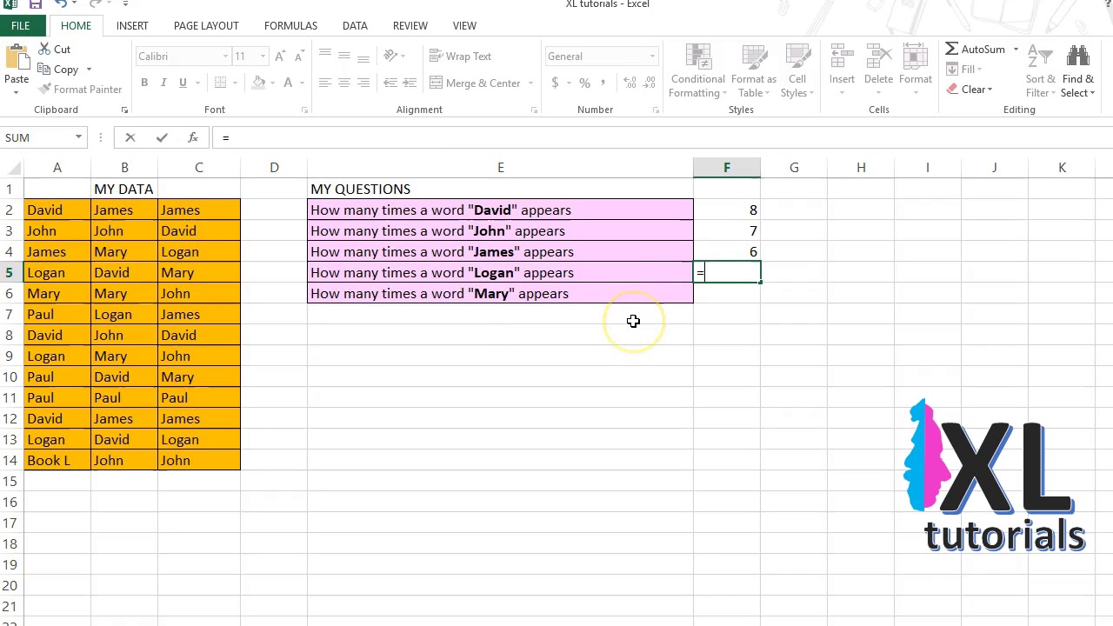The width and height of the screenshot is (1113, 626).
Task: Open the Calibri font name dropdown
Action: pos(225,57)
